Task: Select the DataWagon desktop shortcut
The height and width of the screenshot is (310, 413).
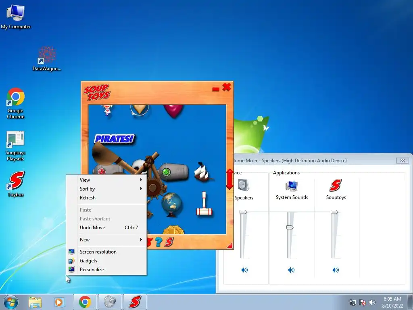Action: pos(47,59)
